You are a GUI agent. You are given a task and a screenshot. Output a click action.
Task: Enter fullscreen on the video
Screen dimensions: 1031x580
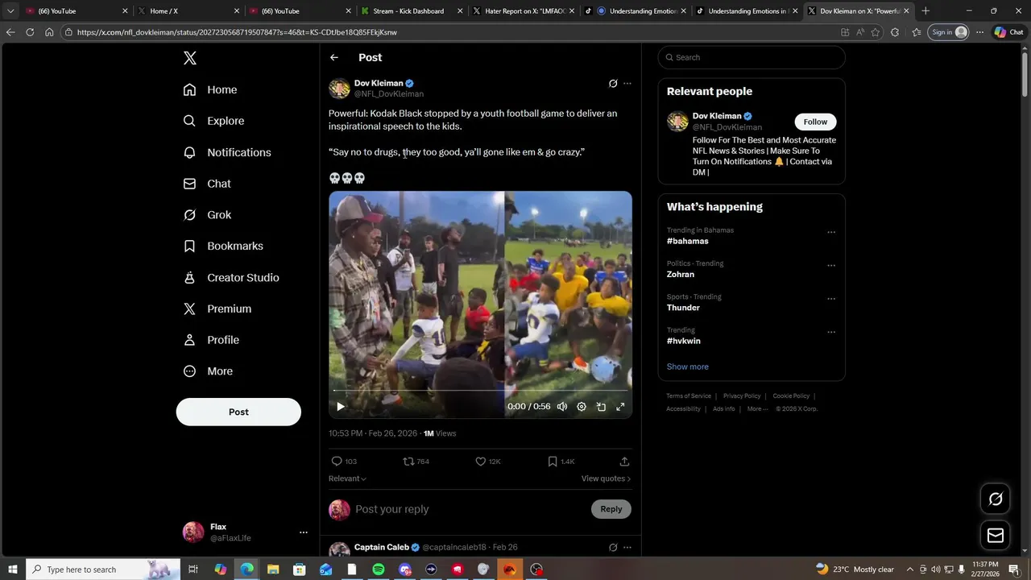coord(620,407)
